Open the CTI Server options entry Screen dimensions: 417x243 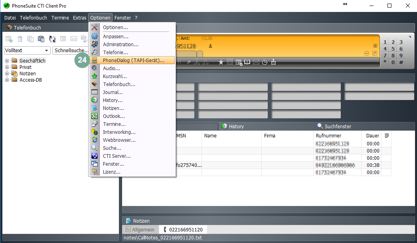(x=117, y=156)
